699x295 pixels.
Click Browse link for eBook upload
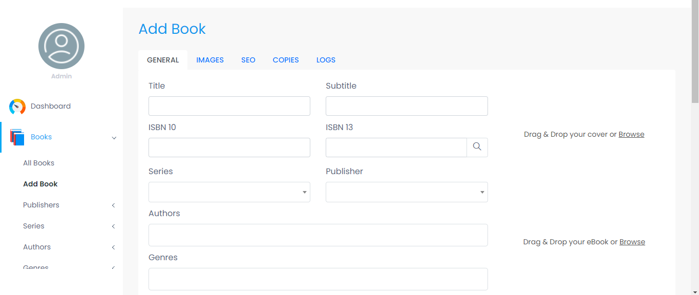coord(632,242)
